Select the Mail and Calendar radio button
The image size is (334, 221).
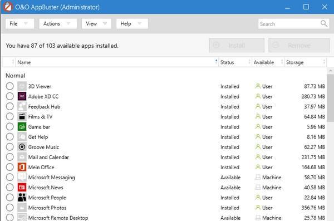[x=10, y=157]
